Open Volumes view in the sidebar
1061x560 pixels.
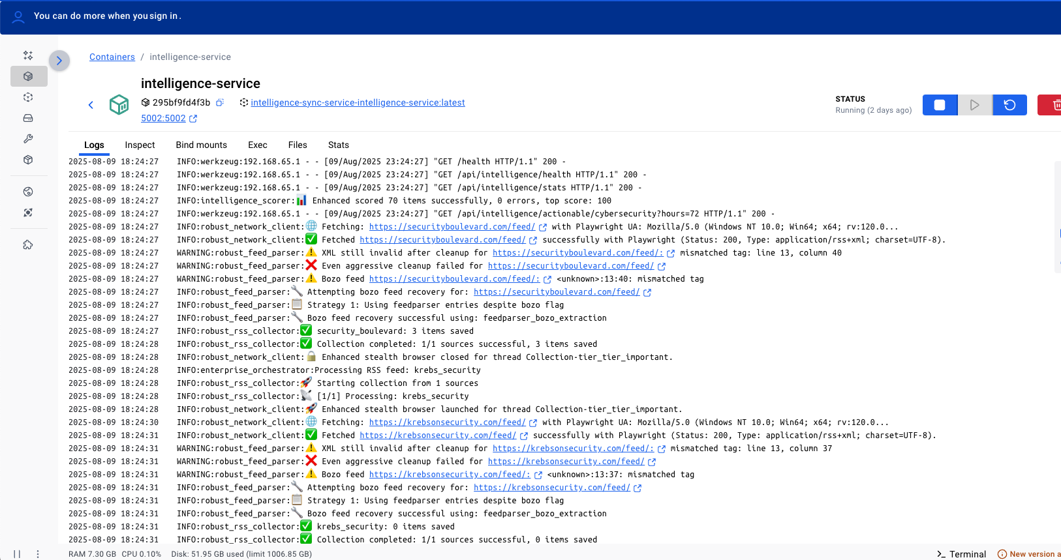click(28, 118)
